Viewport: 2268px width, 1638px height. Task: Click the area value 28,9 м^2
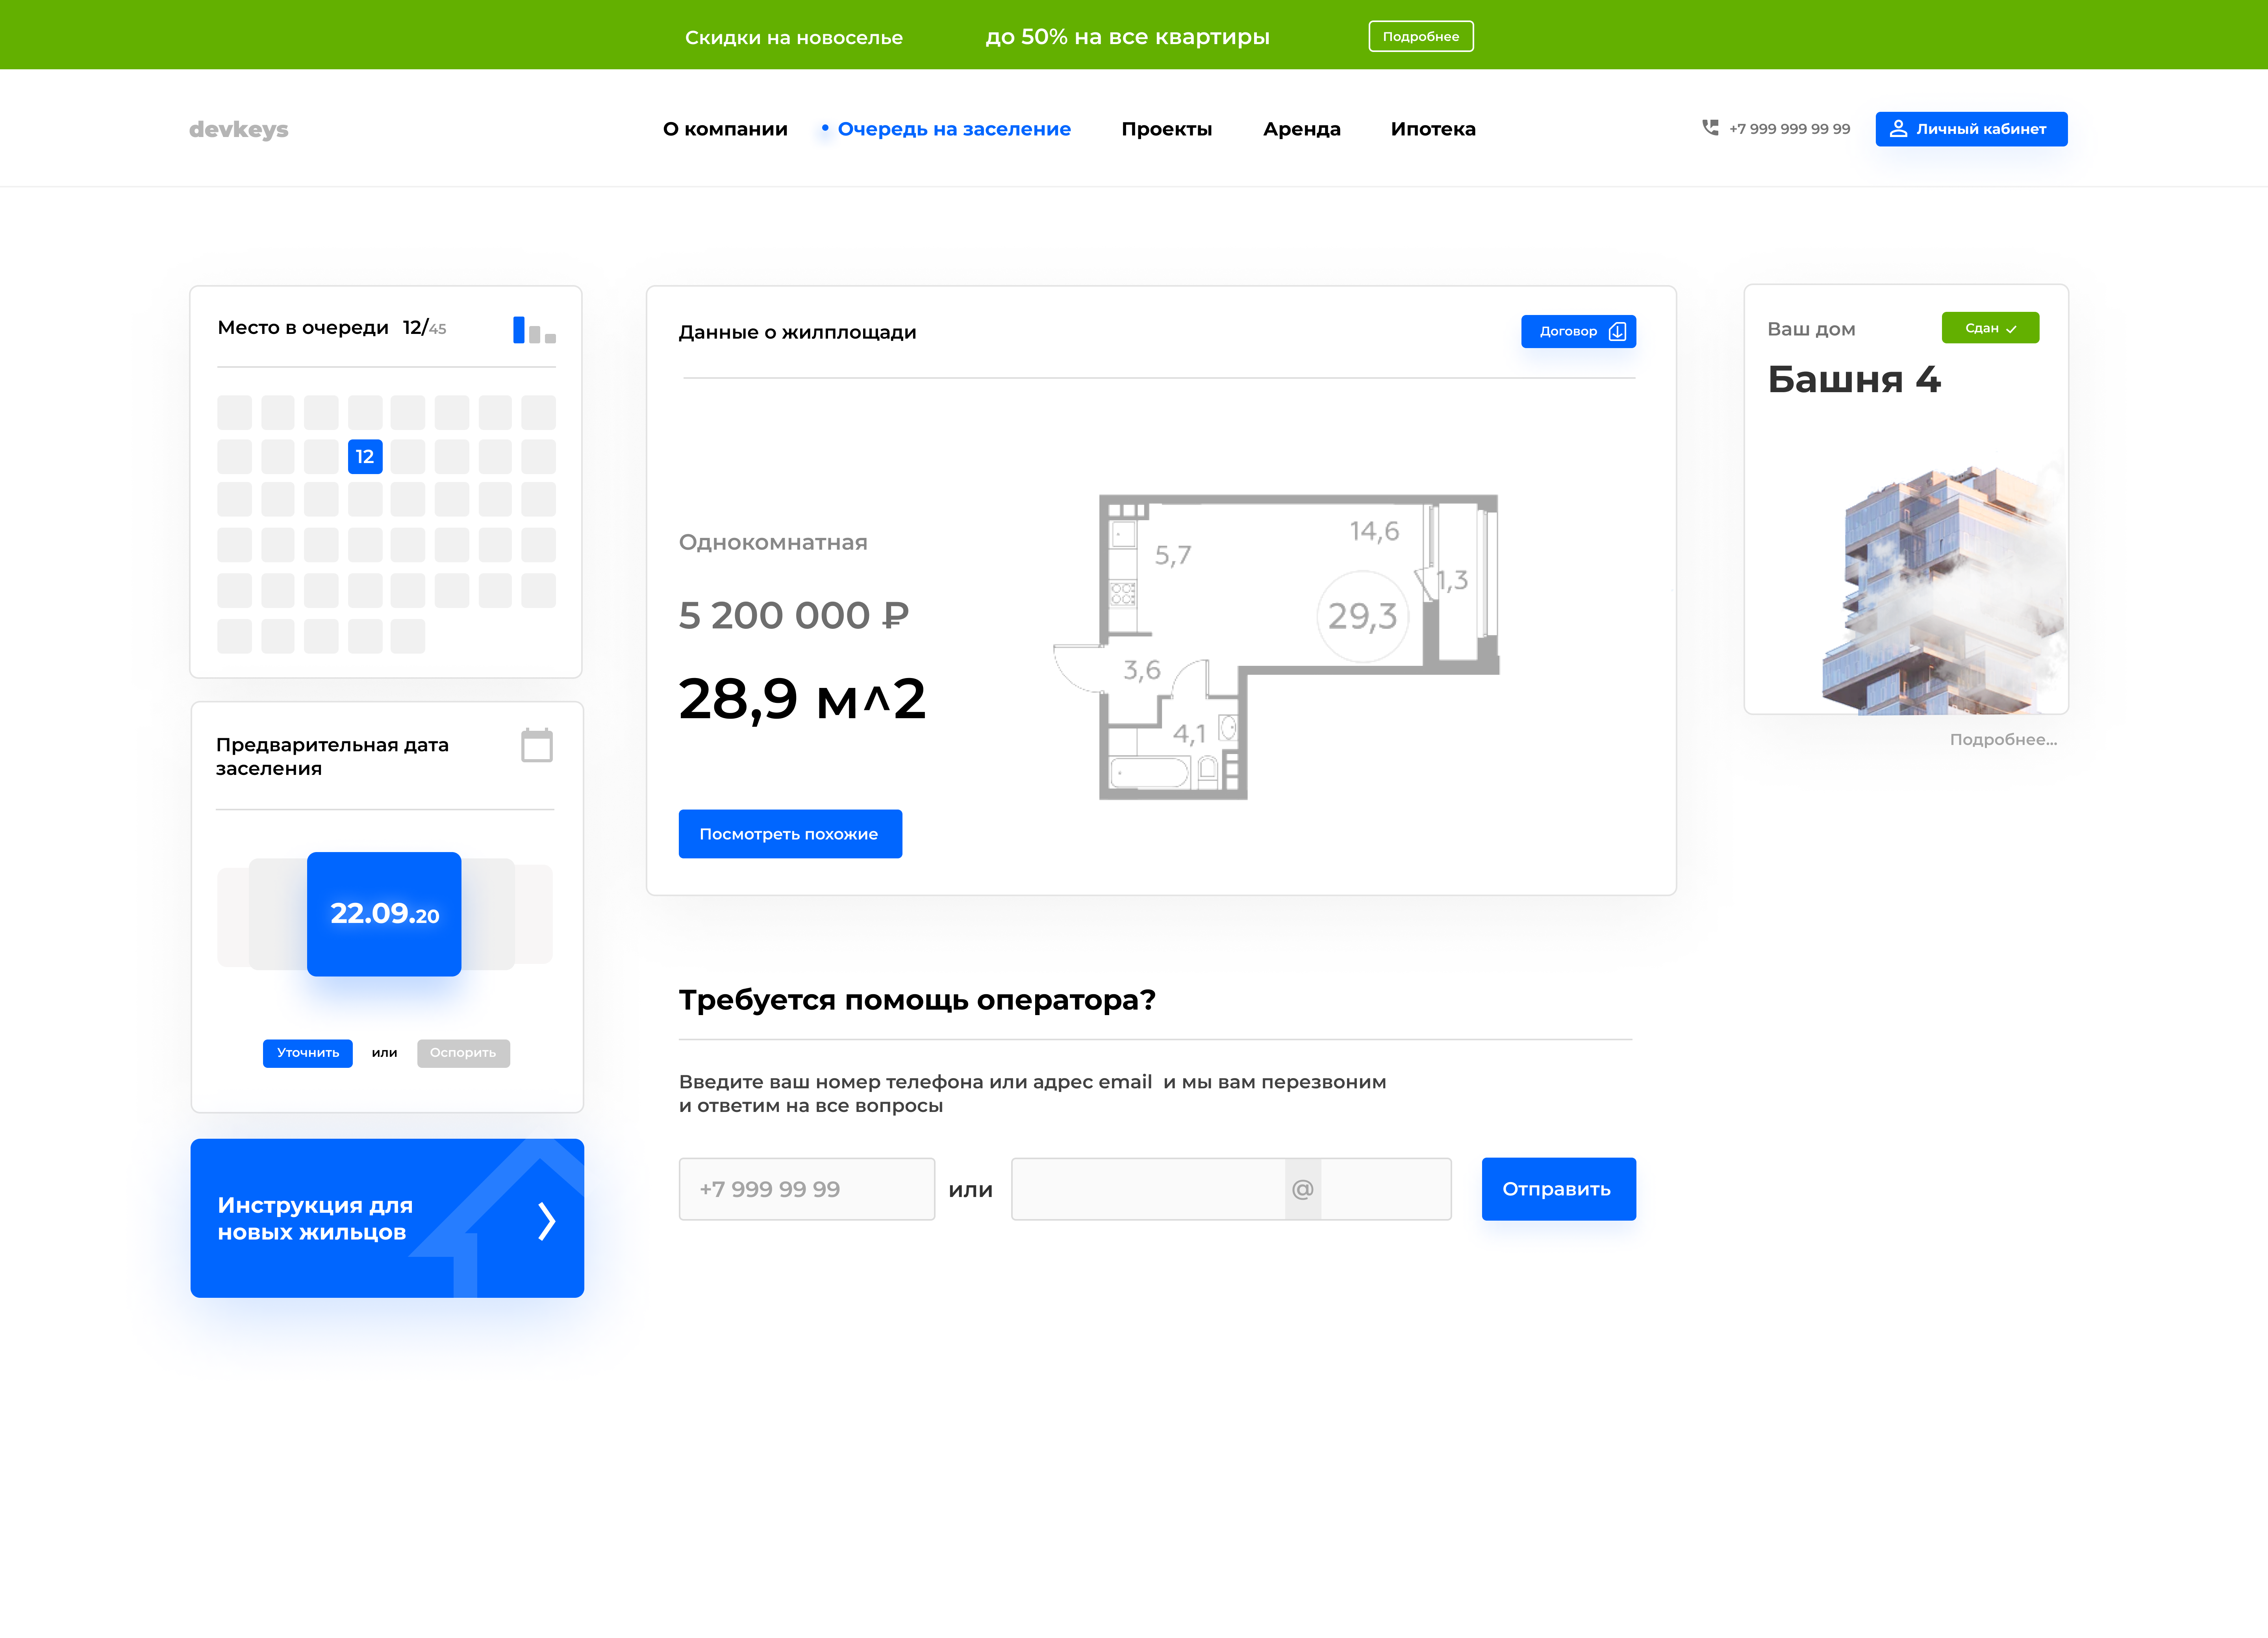click(x=802, y=698)
